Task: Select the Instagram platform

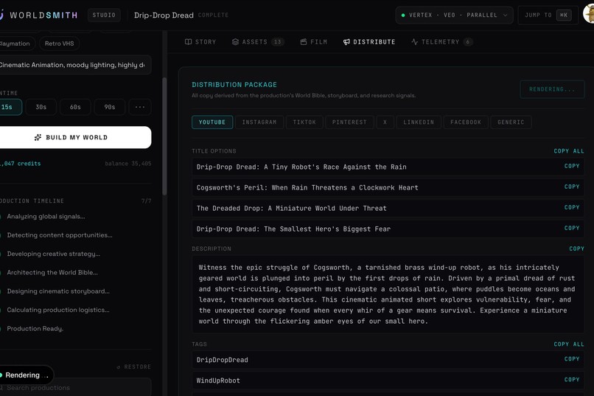Action: [x=259, y=122]
